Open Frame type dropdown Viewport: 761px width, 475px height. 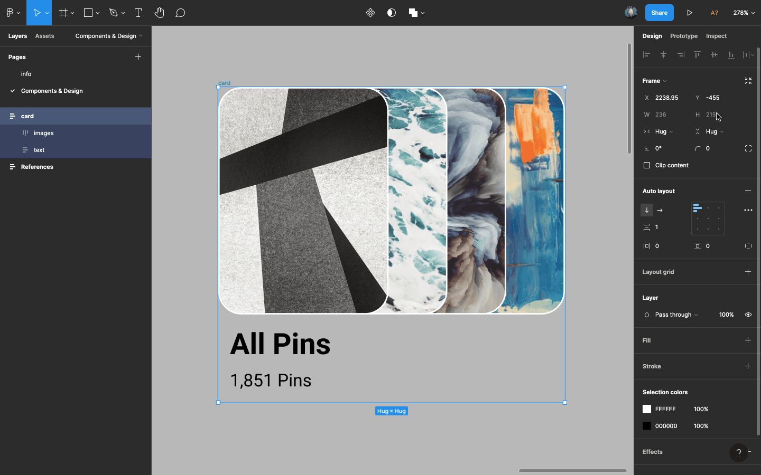pos(655,81)
